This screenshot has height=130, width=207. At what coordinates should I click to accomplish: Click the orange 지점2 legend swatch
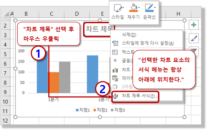[x=95, y=110]
